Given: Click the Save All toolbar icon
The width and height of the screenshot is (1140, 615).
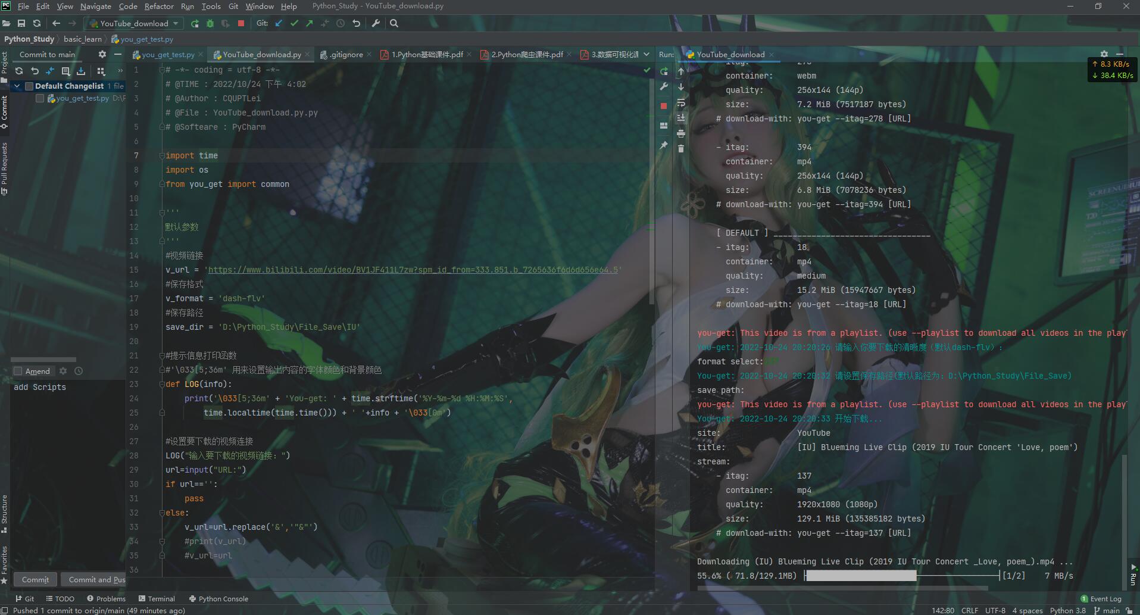Looking at the screenshot, I should [x=21, y=23].
